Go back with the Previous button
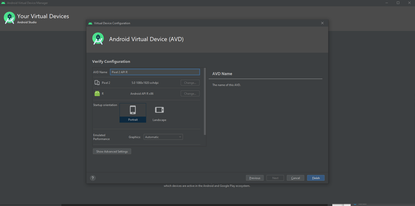This screenshot has height=206, width=415. point(255,178)
